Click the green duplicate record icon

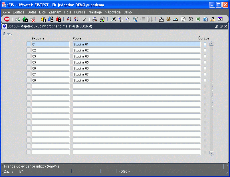25,19
